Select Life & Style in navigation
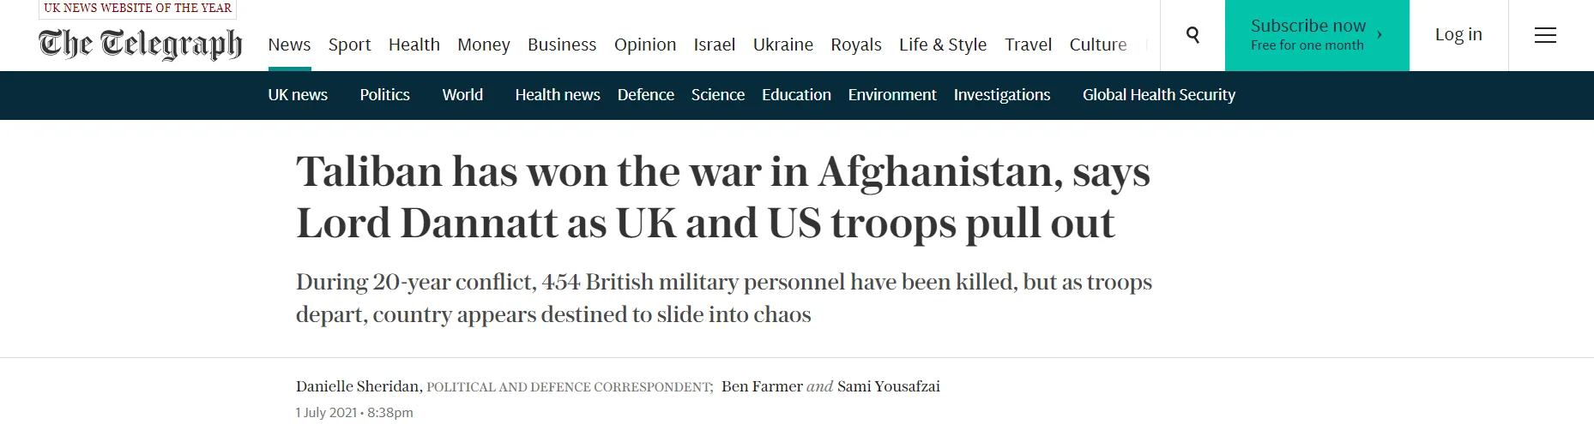Viewport: 1594px width, 424px height. point(942,45)
